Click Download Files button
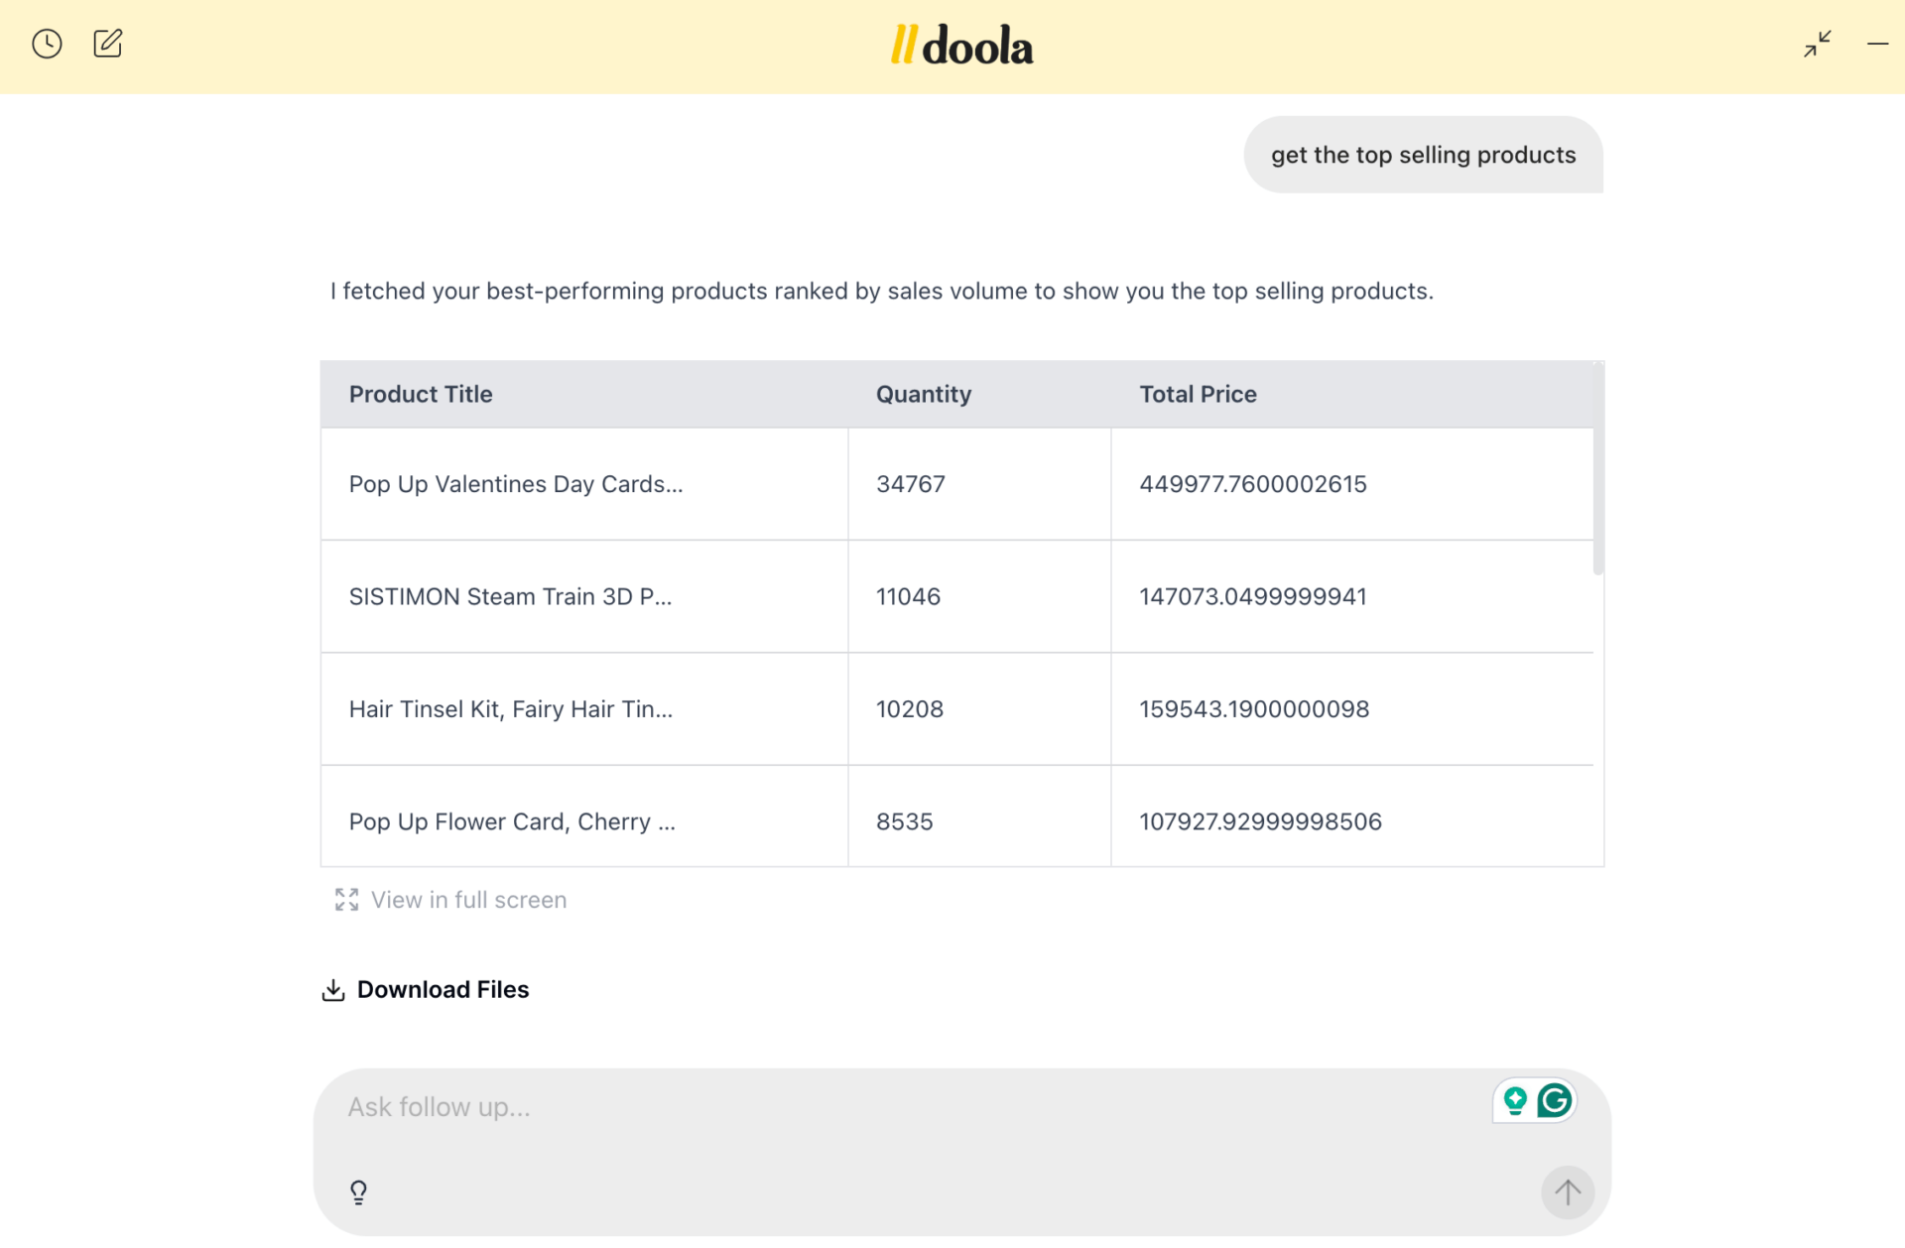The image size is (1905, 1248). (x=443, y=990)
